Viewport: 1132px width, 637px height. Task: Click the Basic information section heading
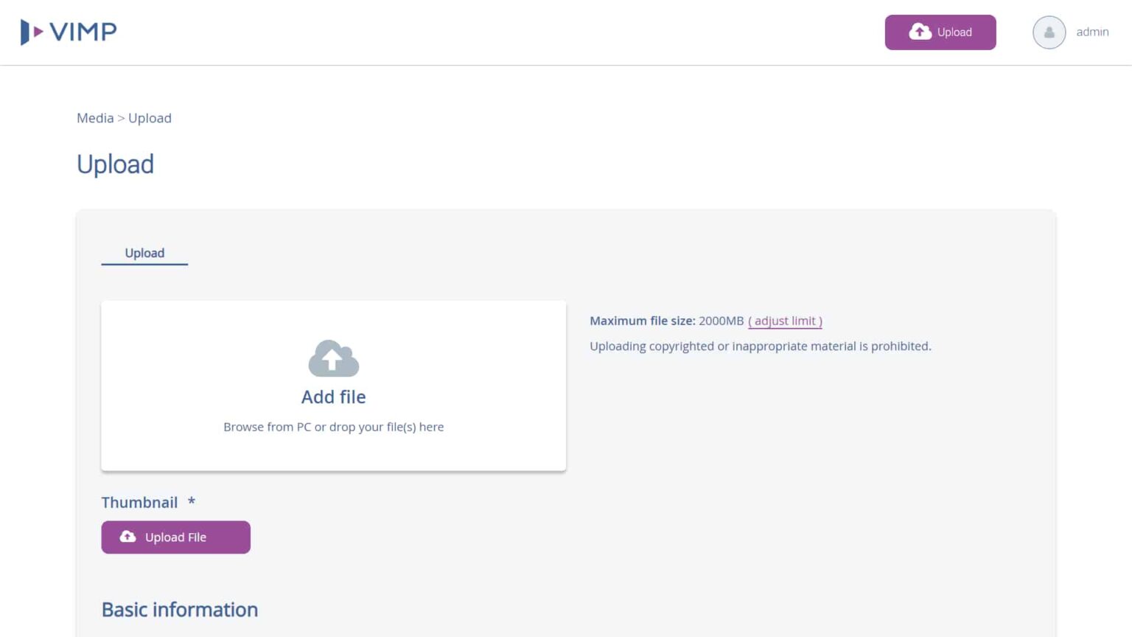coord(180,610)
